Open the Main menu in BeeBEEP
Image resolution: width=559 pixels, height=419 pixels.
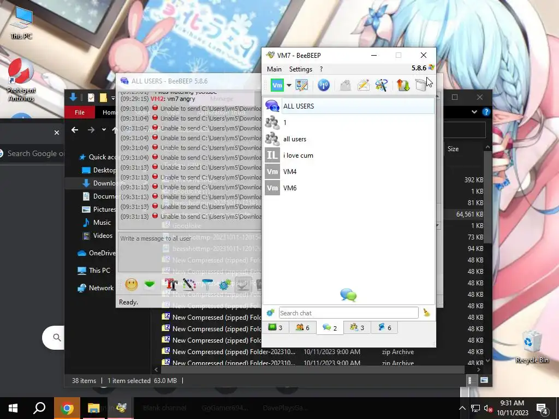pyautogui.click(x=274, y=69)
